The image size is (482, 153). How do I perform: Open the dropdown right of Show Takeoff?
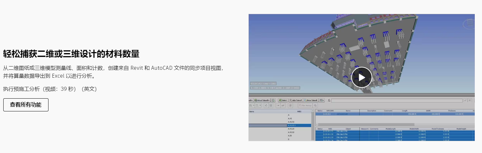(x=322, y=100)
